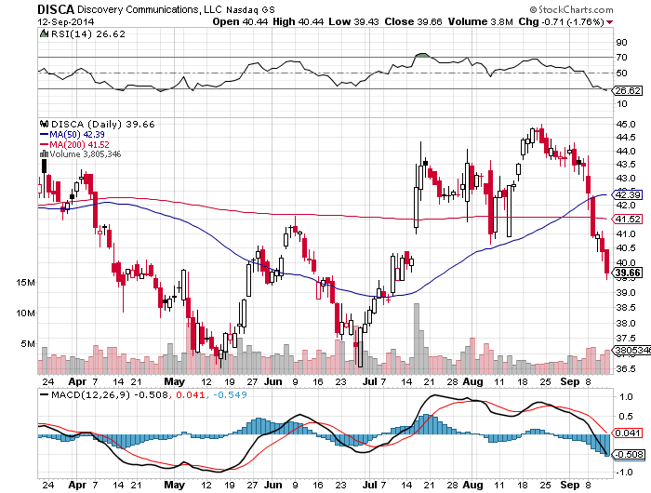This screenshot has width=651, height=493.
Task: Click the 'Discovery Communications, LLC' company name
Action: (150, 9)
